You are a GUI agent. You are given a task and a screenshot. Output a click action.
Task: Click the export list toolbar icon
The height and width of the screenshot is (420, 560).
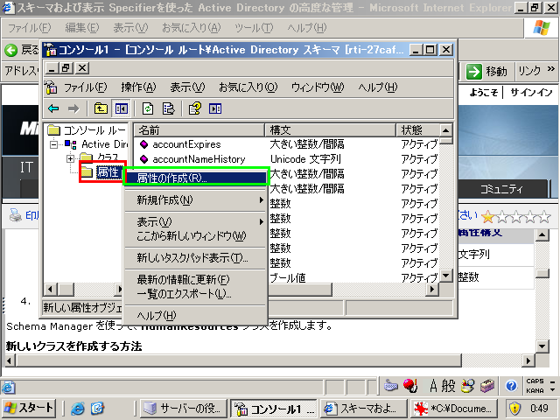168,108
